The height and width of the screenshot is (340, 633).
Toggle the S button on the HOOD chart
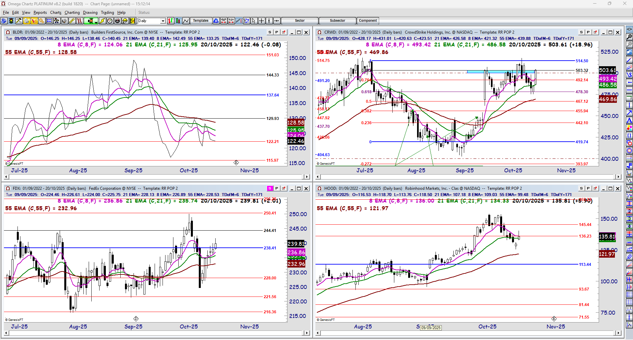[x=581, y=188]
